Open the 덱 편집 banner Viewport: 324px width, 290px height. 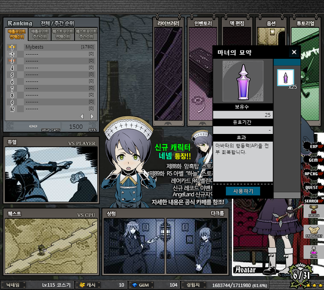pyautogui.click(x=237, y=31)
